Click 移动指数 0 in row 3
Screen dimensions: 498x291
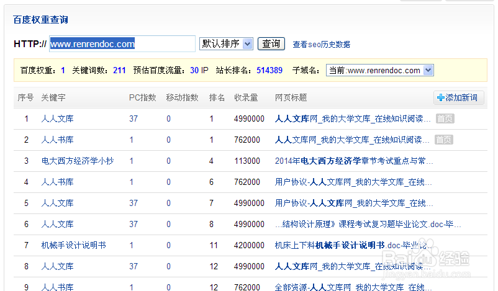(168, 161)
